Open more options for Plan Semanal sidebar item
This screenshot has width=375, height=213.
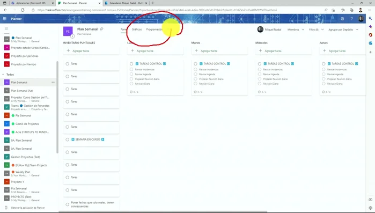(x=53, y=82)
